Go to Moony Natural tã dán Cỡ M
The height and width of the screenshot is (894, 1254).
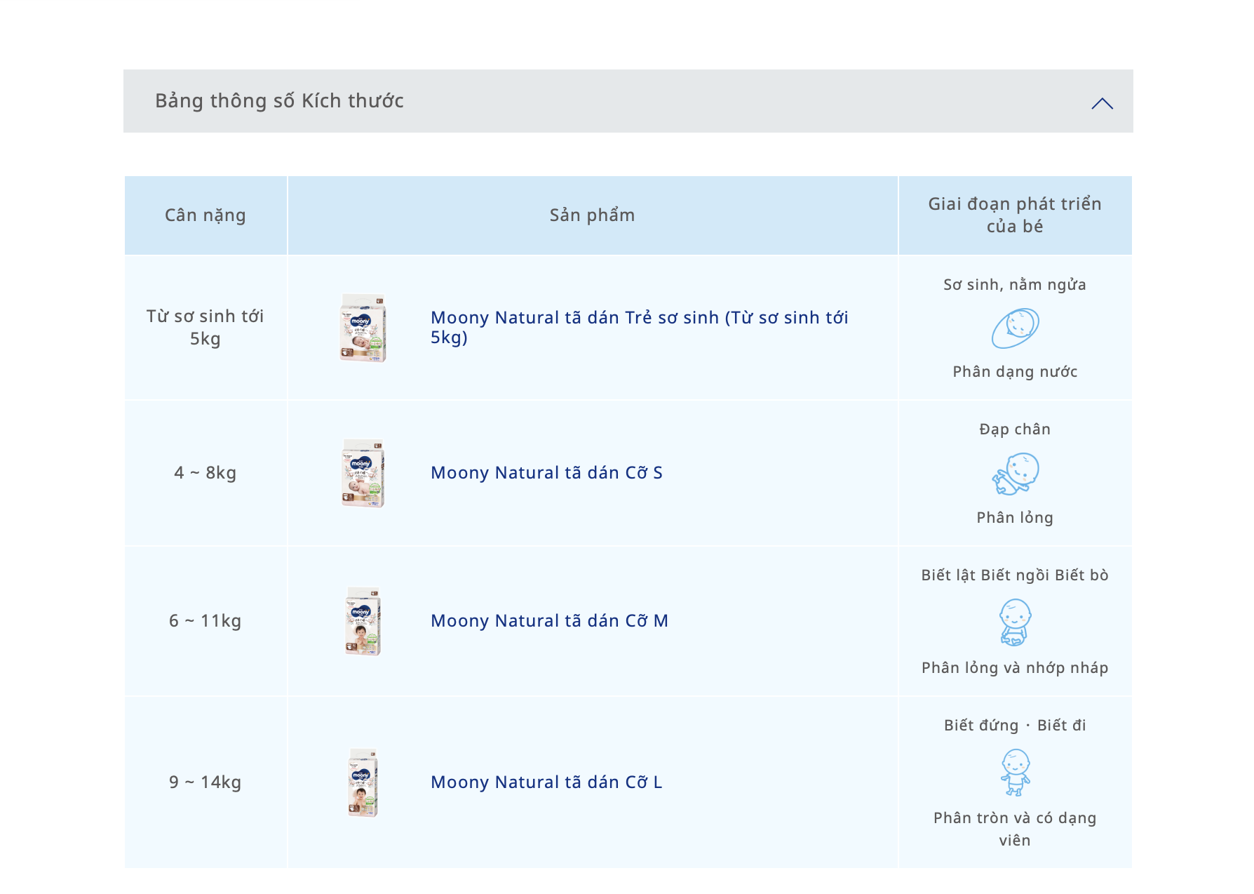[549, 621]
